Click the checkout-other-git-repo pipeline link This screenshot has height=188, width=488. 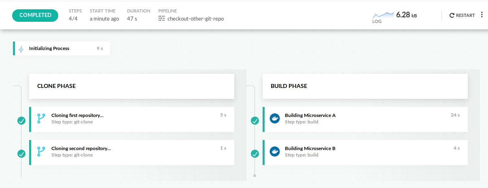point(195,19)
